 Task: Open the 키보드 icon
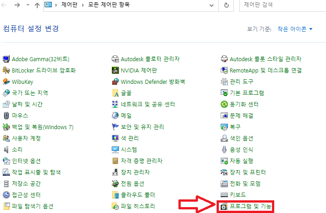point(224,195)
